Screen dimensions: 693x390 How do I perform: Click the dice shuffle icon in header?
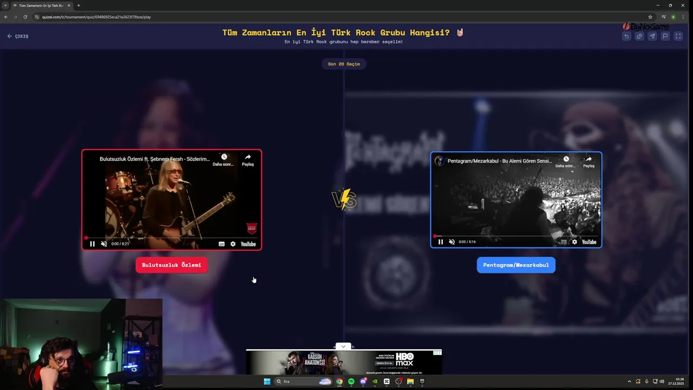coord(639,36)
